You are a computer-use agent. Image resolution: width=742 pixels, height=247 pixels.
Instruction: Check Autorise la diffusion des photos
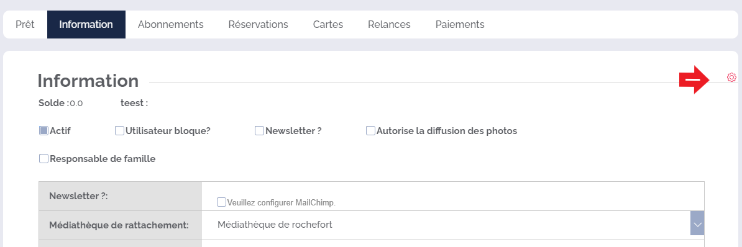370,131
